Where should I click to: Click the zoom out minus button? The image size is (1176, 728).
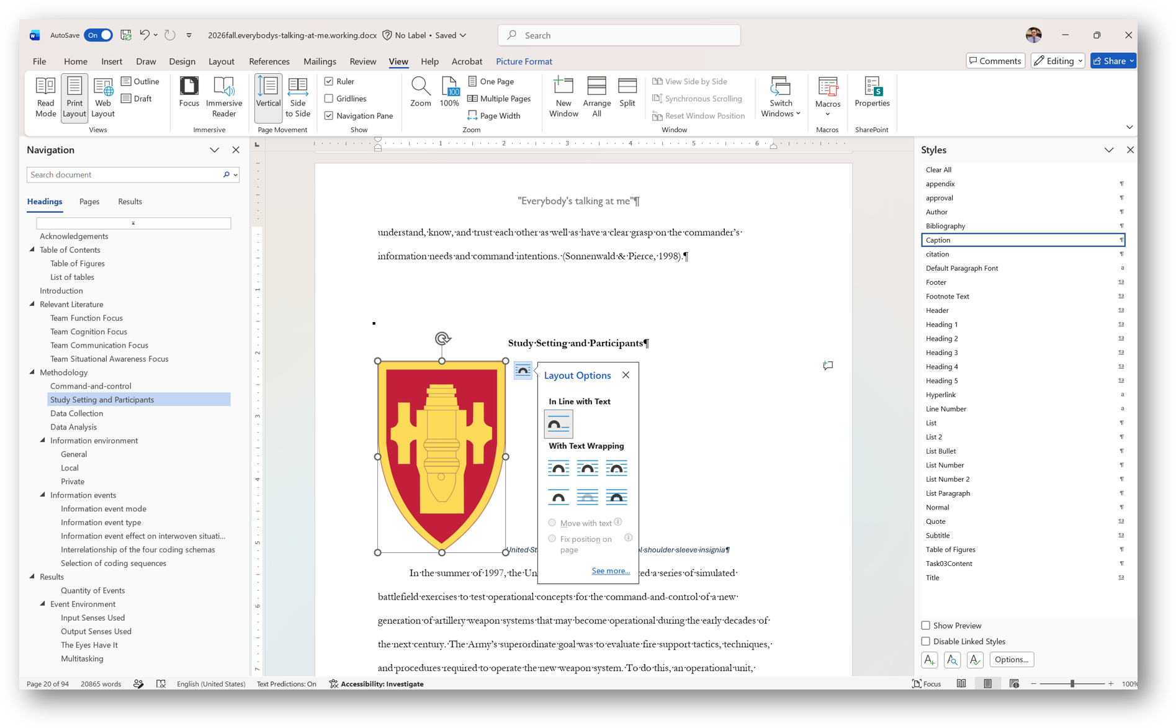coord(1034,684)
